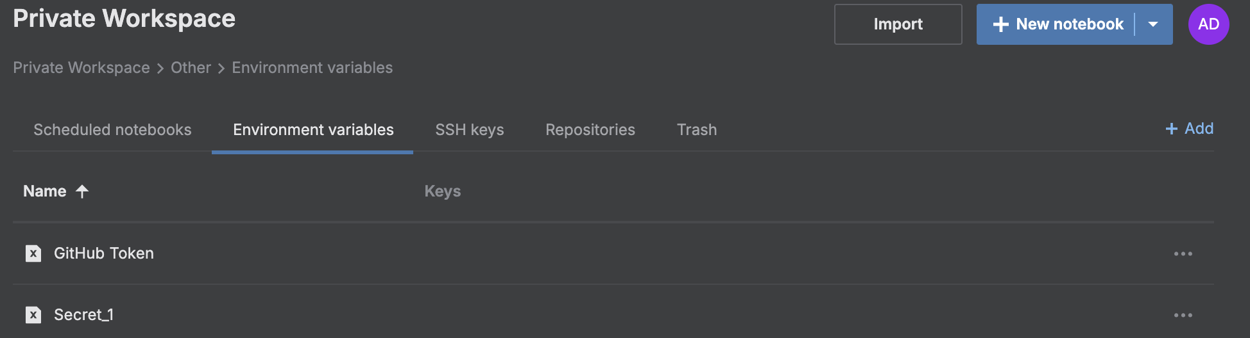The image size is (1250, 338).
Task: Expand the New notebook dropdown arrow
Action: (x=1153, y=24)
